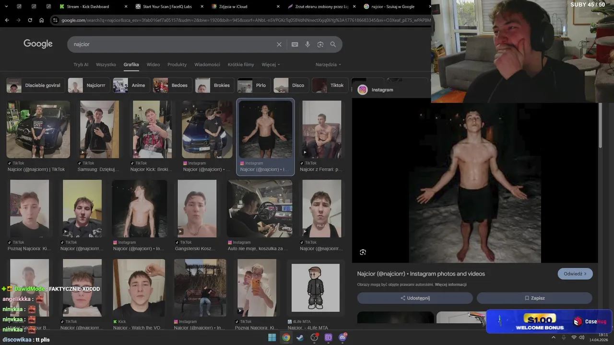Open the on-screen keyboard icon in search bar
The height and width of the screenshot is (345, 614).
295,44
